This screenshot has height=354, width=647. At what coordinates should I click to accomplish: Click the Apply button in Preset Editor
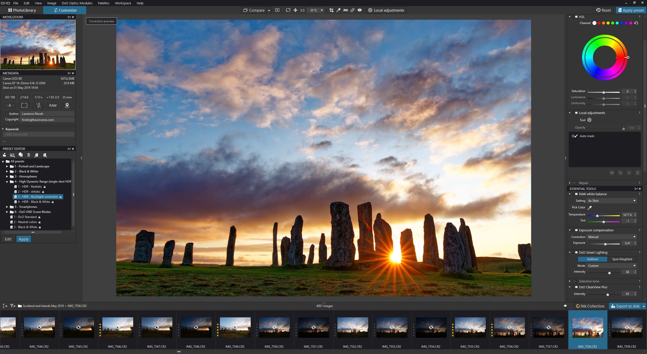[24, 239]
